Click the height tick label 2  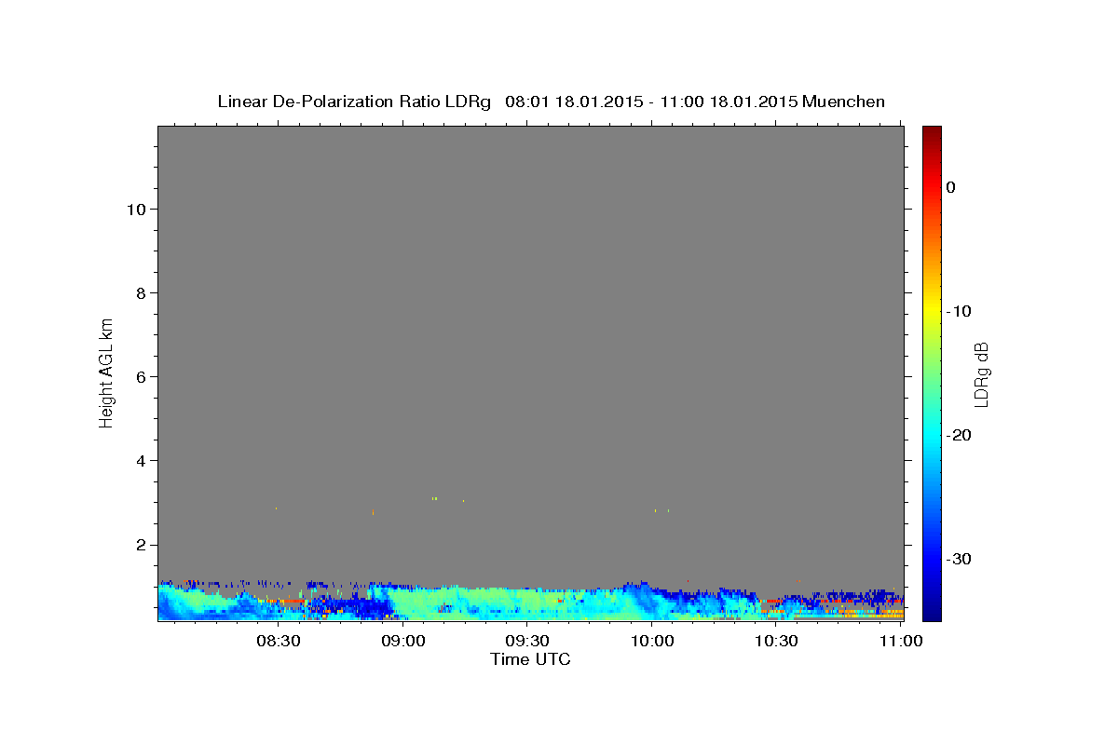139,545
